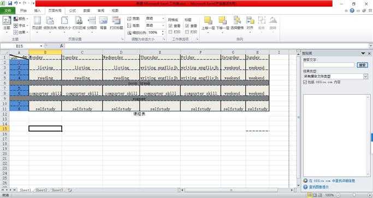Switch to the Review (审阅) tab
Image resolution: width=373 pixels, height=198 pixels.
pos(101,11)
